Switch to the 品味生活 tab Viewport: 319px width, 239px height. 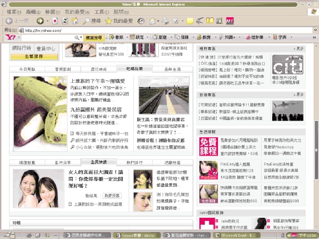pyautogui.click(x=172, y=69)
